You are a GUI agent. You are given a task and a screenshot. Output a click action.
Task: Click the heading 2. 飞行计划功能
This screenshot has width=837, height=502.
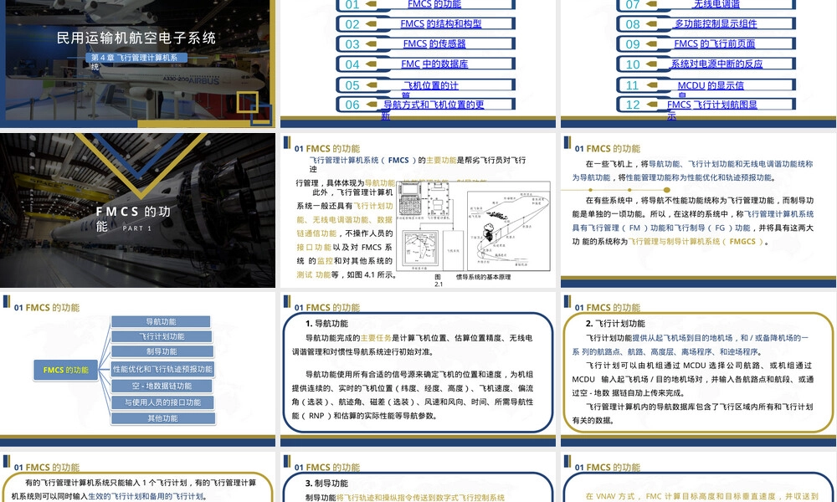pos(615,323)
